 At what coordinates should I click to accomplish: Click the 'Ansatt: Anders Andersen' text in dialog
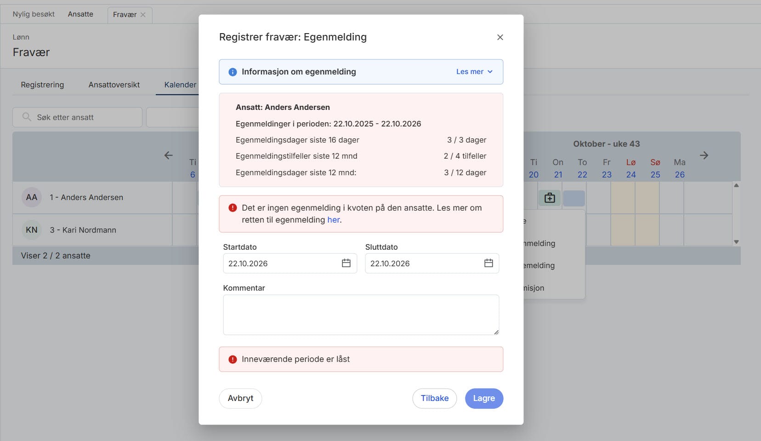pyautogui.click(x=283, y=107)
